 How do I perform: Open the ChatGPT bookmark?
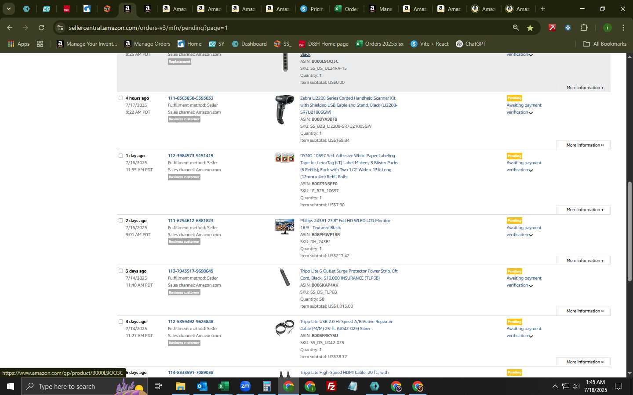pos(471,44)
